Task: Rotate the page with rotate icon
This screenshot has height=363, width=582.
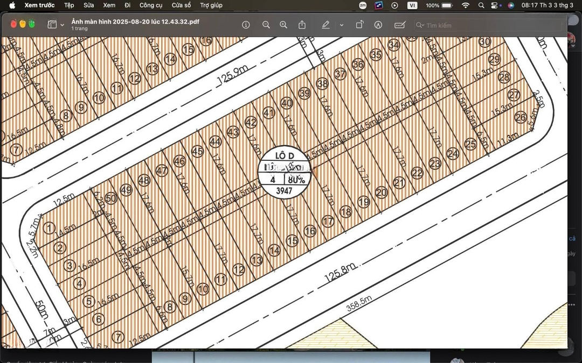Action: tap(359, 25)
